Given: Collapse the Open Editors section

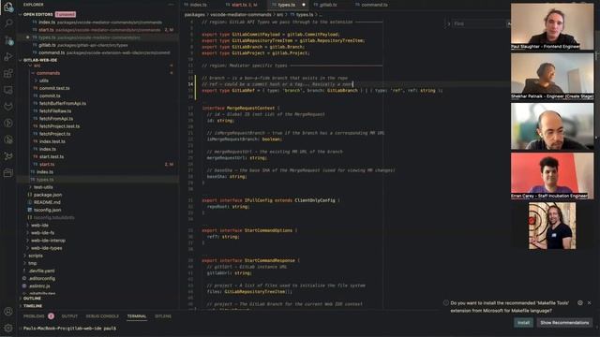Looking at the screenshot, I should 21,15.
